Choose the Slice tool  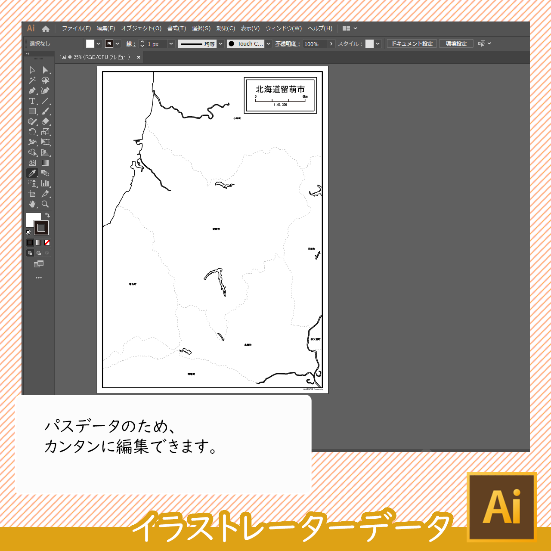pos(45,194)
